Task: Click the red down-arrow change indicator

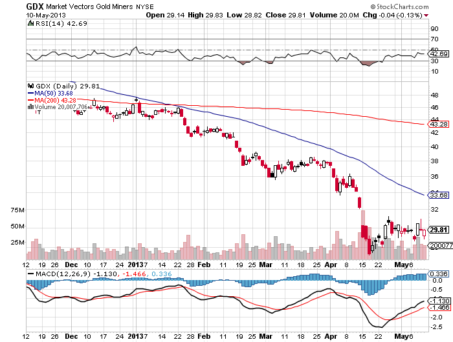Action: tap(426, 15)
